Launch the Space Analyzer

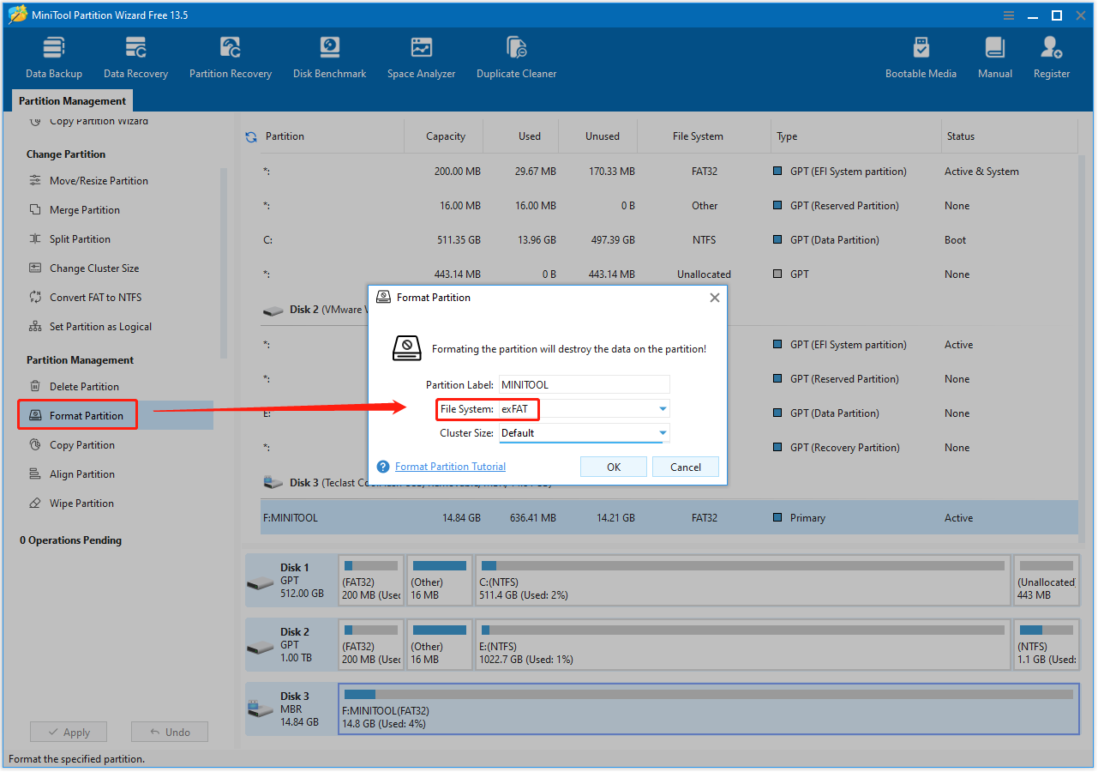[421, 55]
